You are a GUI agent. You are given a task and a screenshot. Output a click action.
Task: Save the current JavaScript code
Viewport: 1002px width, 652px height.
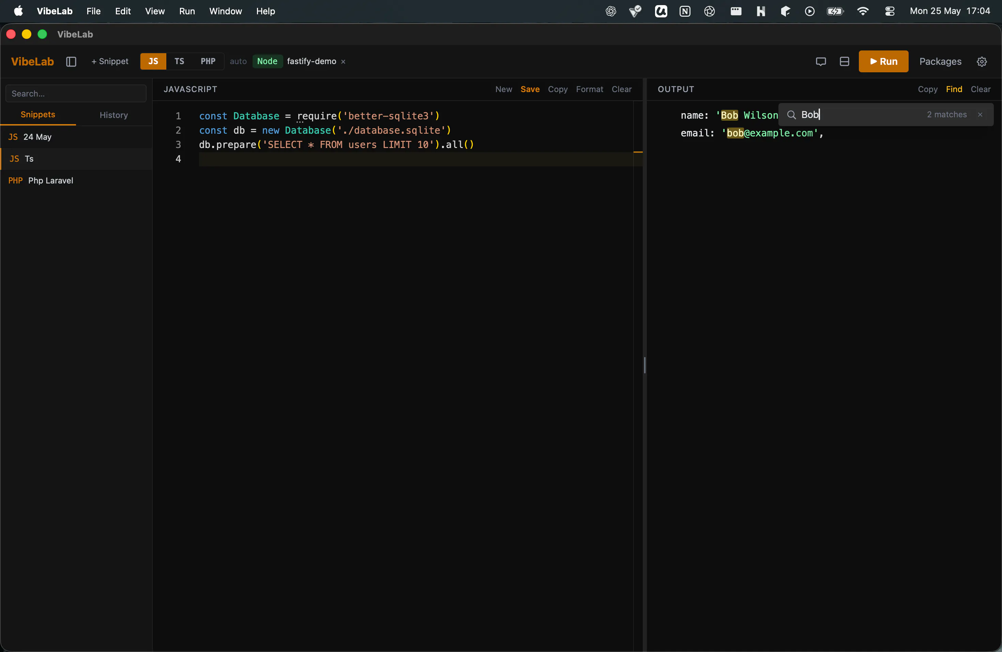(530, 89)
